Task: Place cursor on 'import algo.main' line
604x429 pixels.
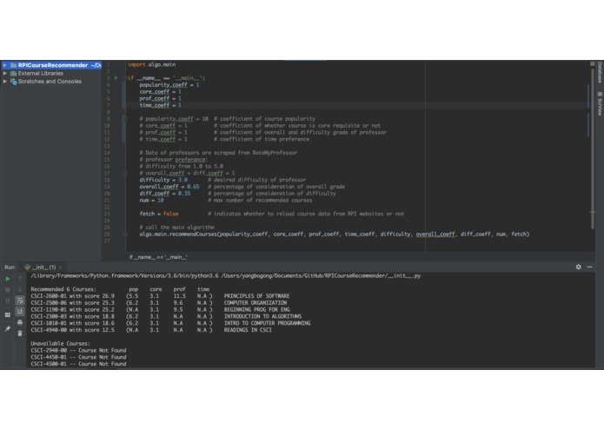Action: pos(152,64)
